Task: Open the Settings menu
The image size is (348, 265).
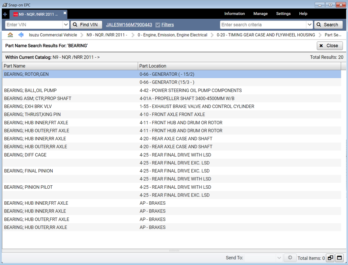Action: [x=283, y=14]
